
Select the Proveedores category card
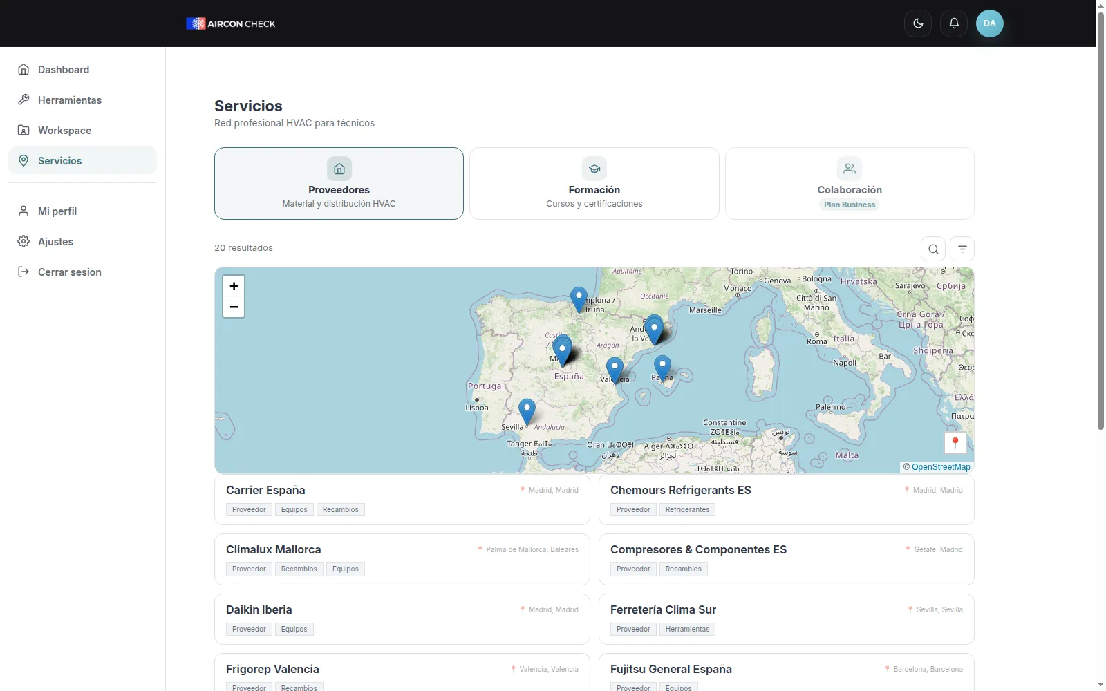click(x=339, y=183)
